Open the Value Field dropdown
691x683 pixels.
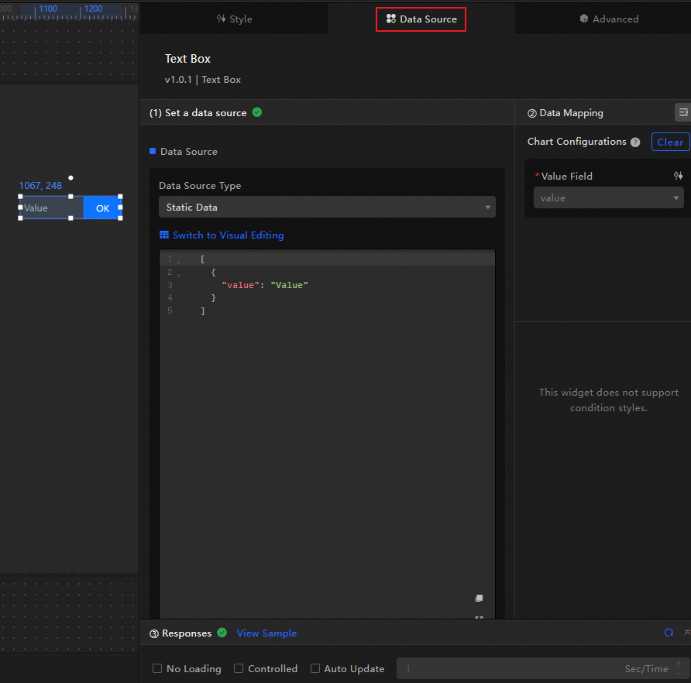click(x=609, y=197)
